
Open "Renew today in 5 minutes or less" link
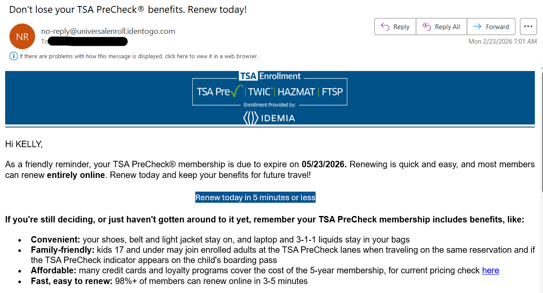(x=255, y=197)
